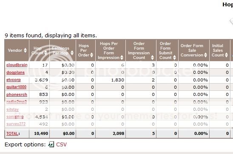The image size is (233, 154).
Task: Open the sonicpro vendor link
Action: coord(15,117)
